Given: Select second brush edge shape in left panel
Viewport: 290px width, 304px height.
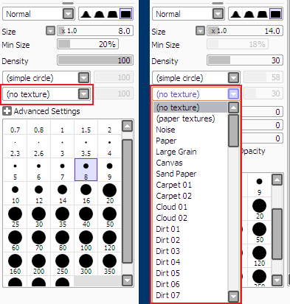Looking at the screenshot, I should click(x=99, y=14).
